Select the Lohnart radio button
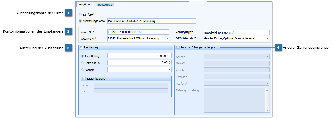 click(x=82, y=70)
